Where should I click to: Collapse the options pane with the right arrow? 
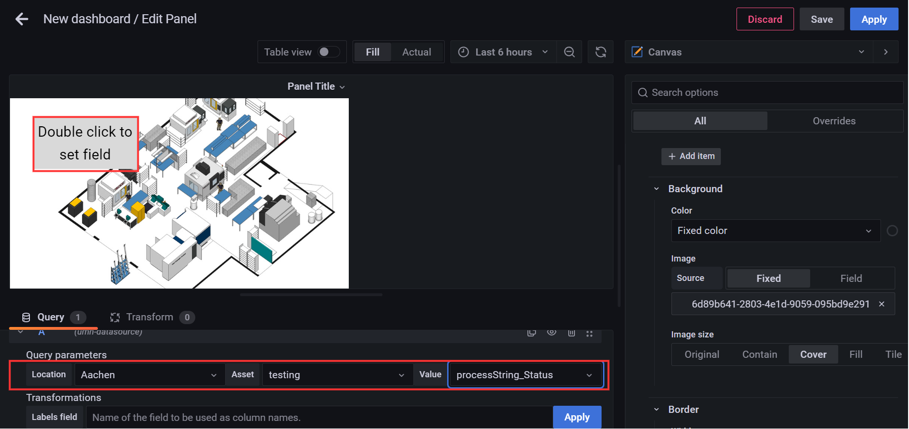click(886, 52)
